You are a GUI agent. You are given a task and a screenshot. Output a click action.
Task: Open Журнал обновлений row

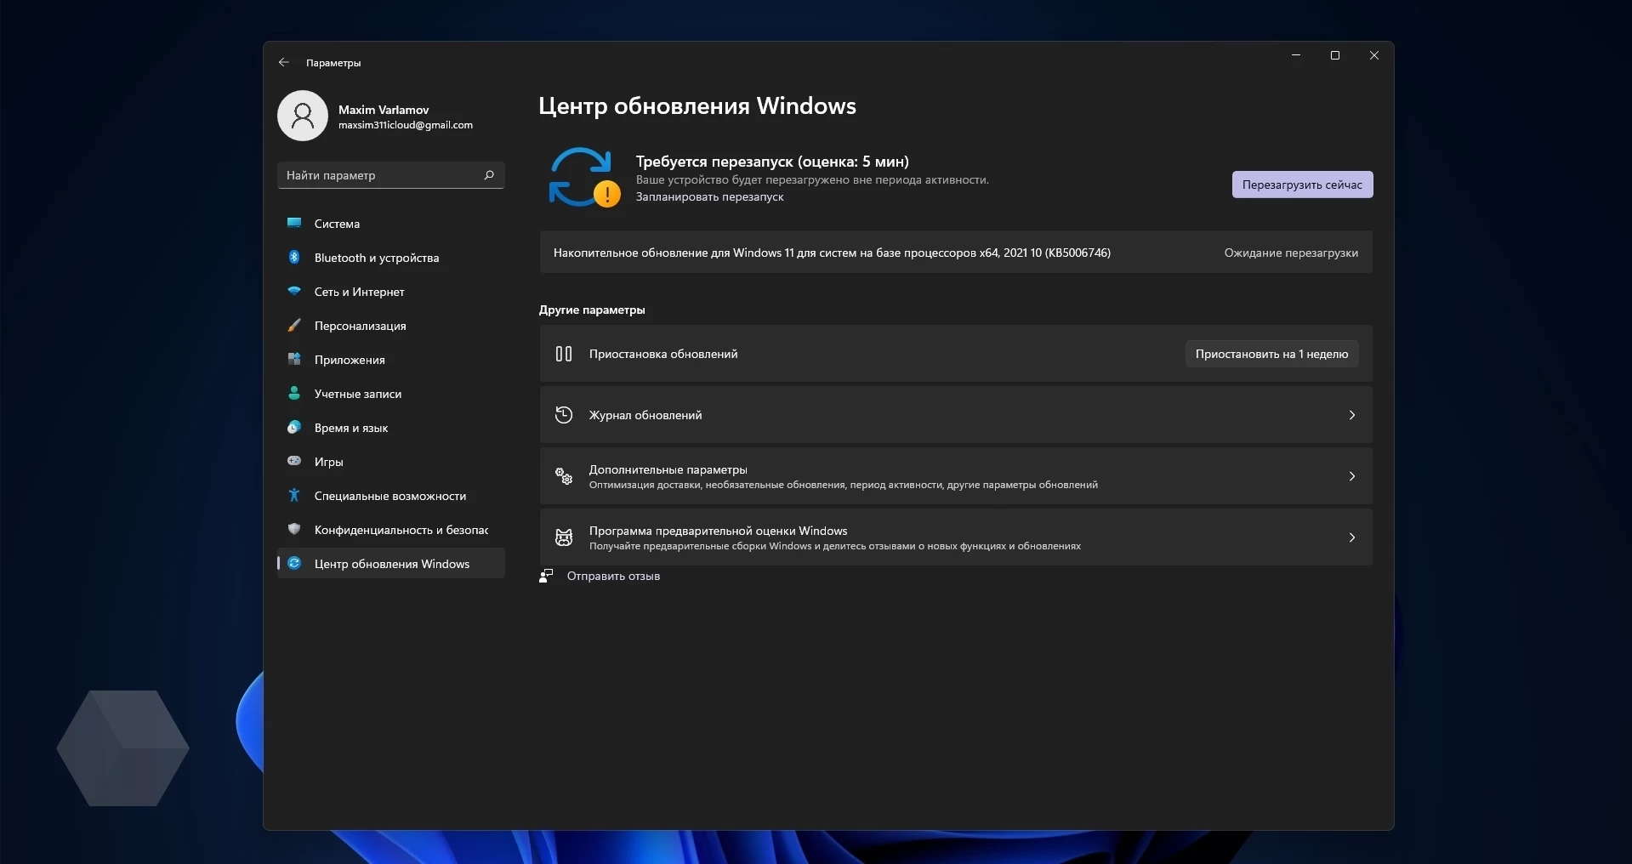956,415
